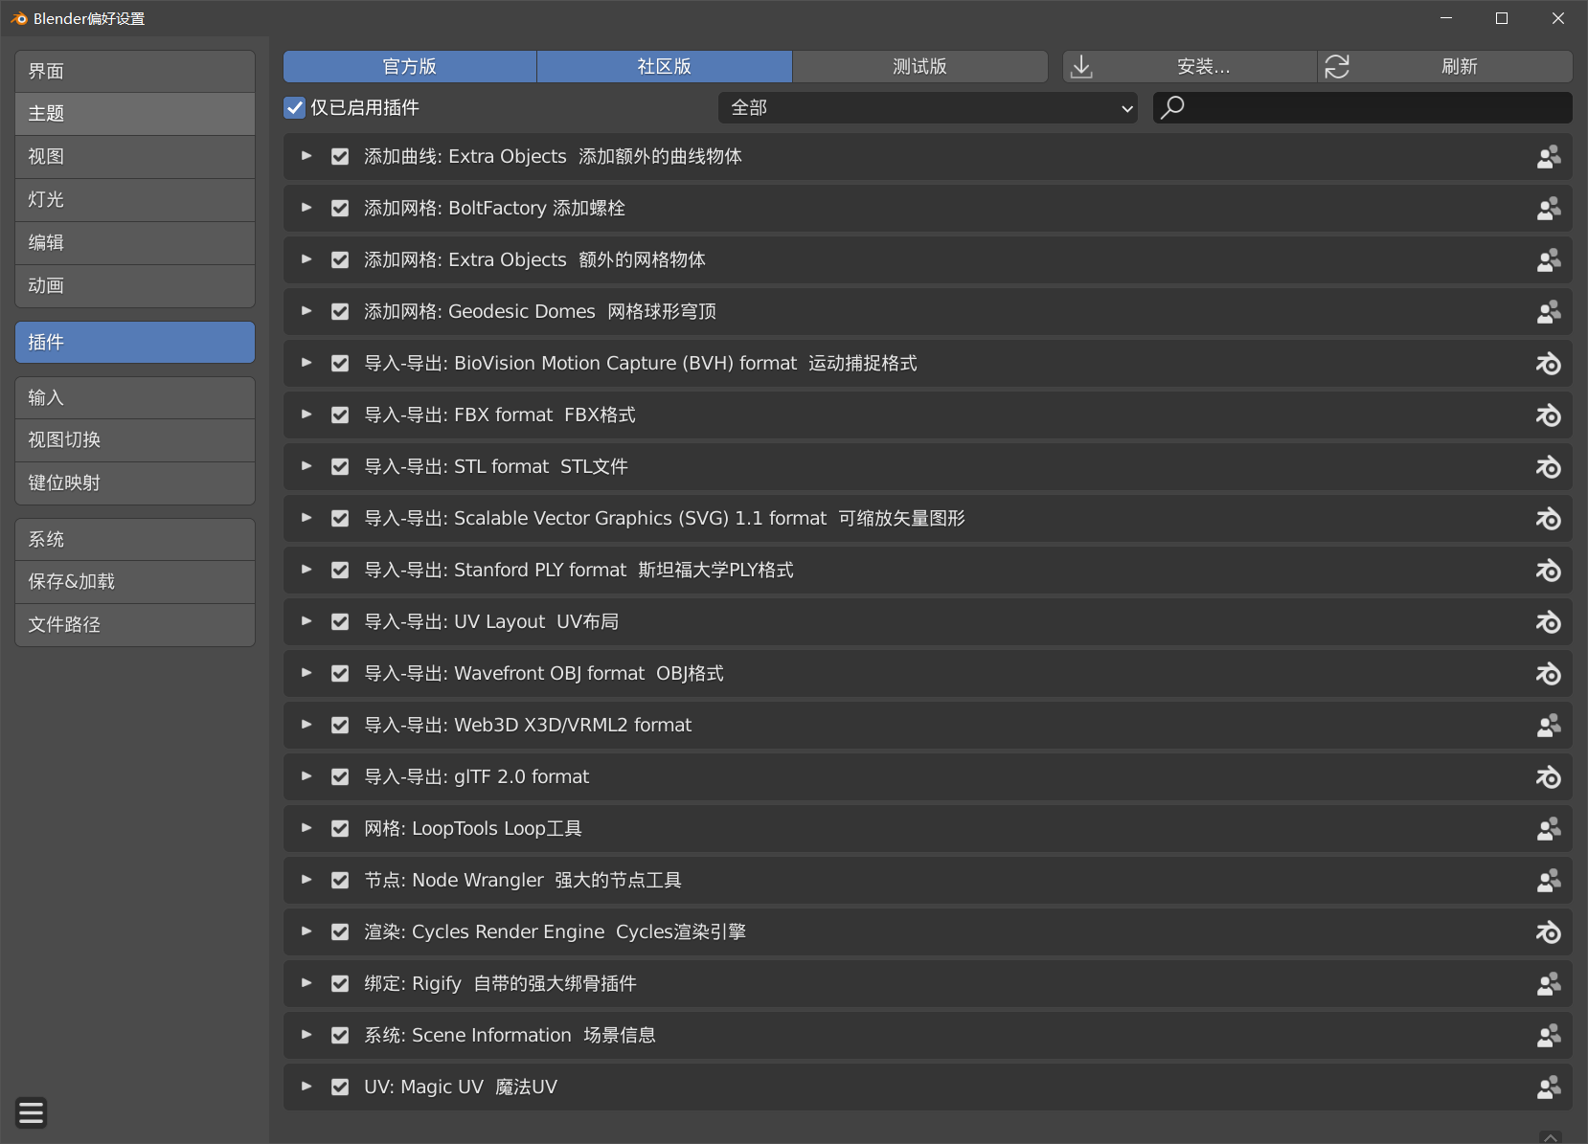Click the Blender logo icon on the BVH format row
The height and width of the screenshot is (1144, 1588).
click(1548, 364)
